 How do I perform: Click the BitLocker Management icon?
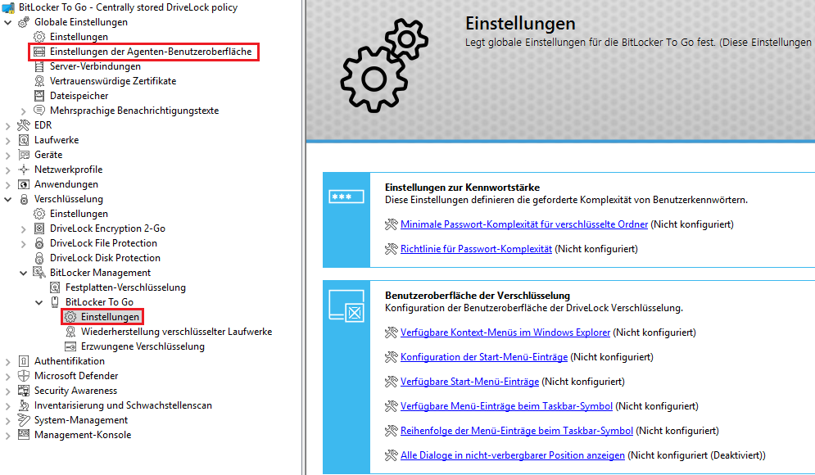click(39, 273)
